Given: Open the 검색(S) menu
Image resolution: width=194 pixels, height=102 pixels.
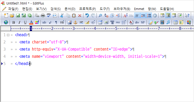Looking at the screenshot, I should [x=55, y=9].
